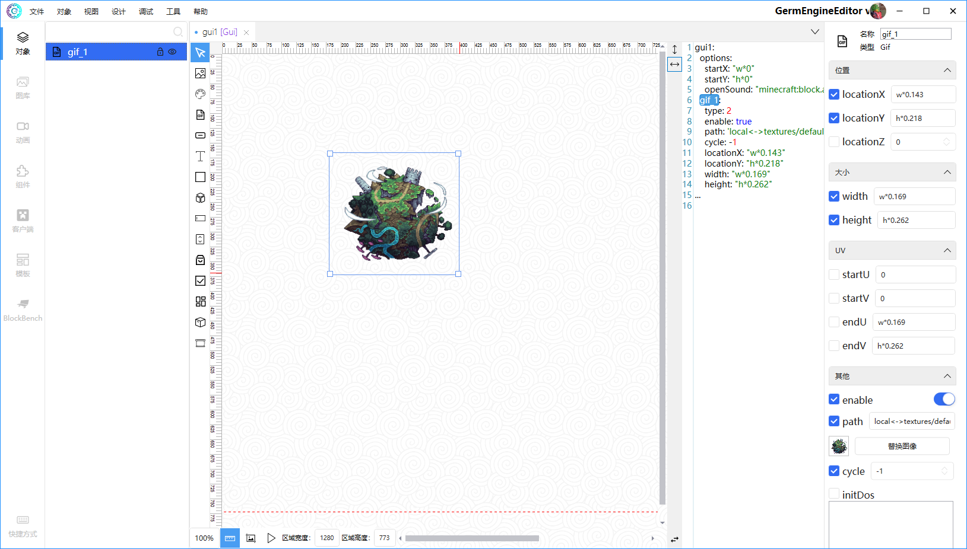Select the square canvas tool

pos(200,177)
